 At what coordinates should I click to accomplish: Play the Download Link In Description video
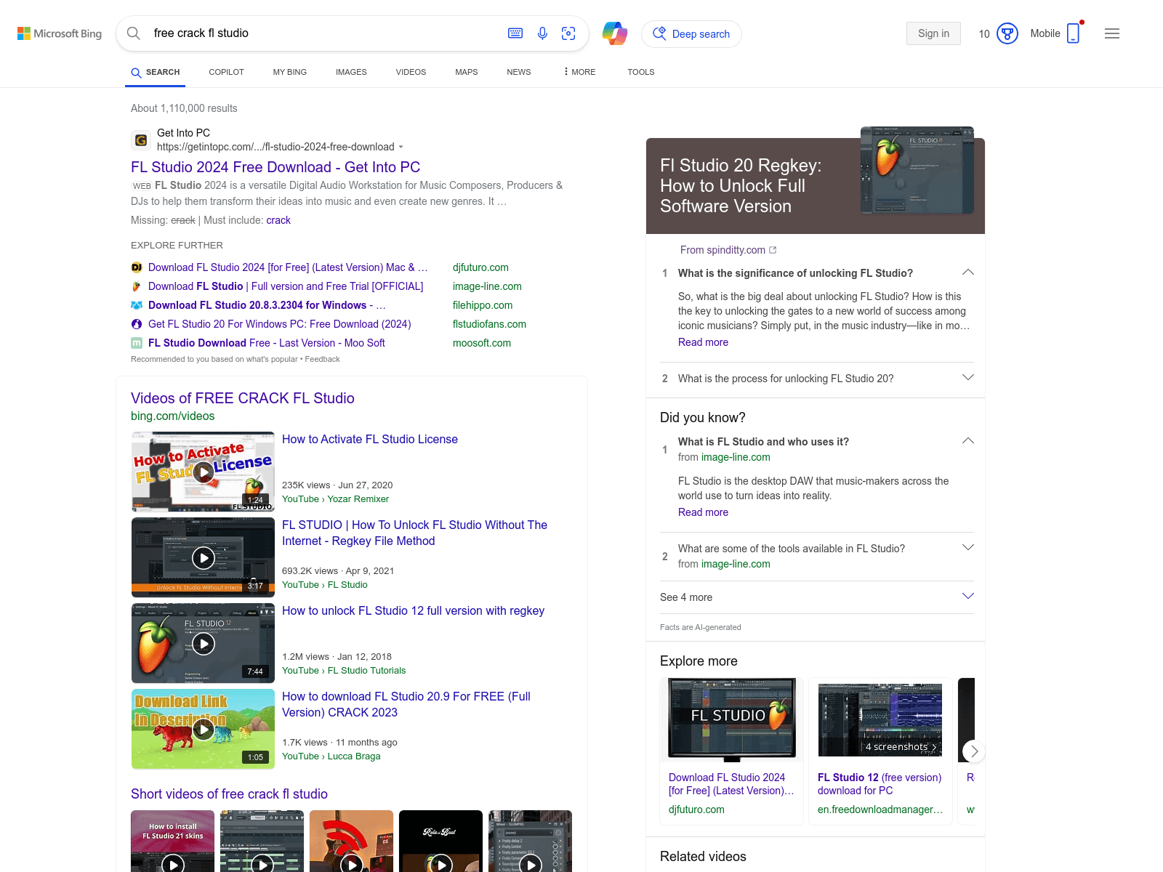click(204, 730)
